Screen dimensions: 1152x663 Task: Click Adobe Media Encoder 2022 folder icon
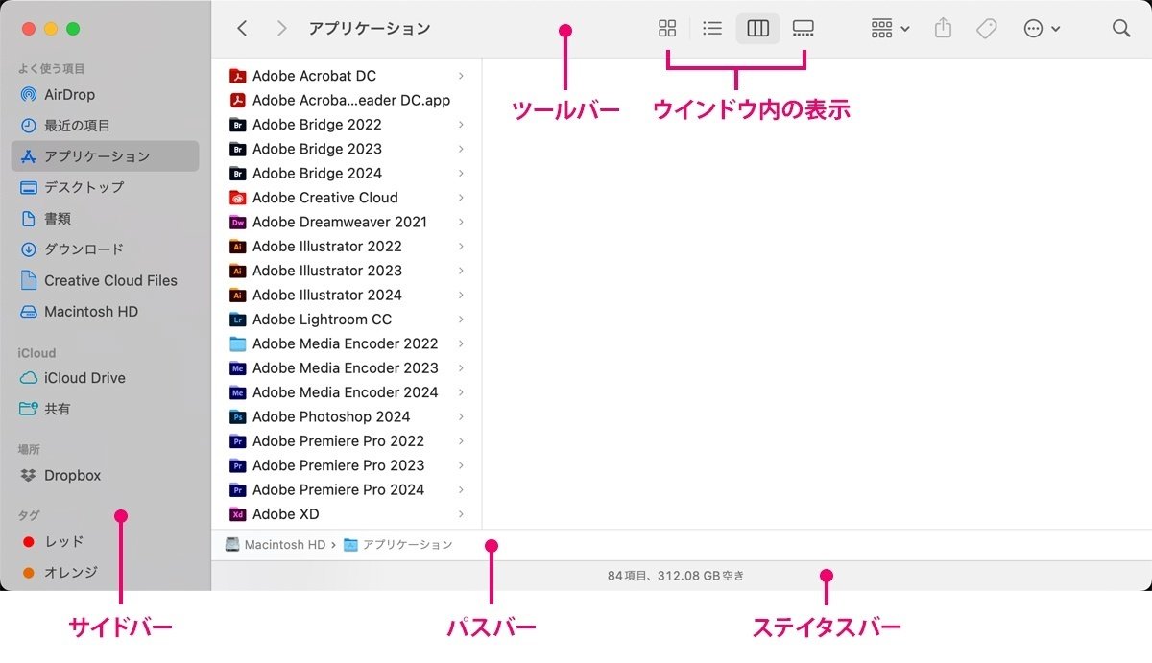(238, 343)
